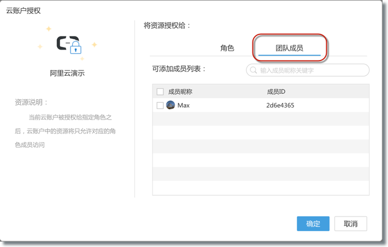Viewport: 388px width, 247px height.
Task: Switch to the 角色 tab
Action: point(227,48)
